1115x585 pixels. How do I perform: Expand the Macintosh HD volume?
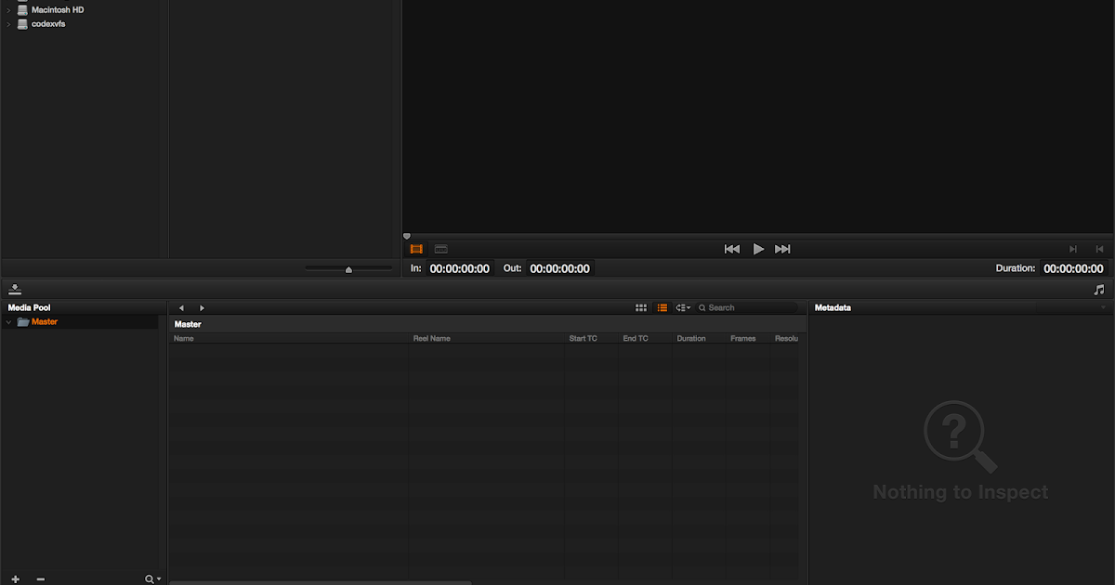pos(8,10)
